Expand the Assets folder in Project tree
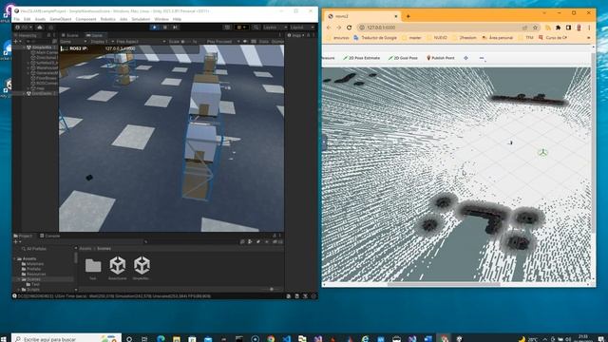 [x=15, y=258]
